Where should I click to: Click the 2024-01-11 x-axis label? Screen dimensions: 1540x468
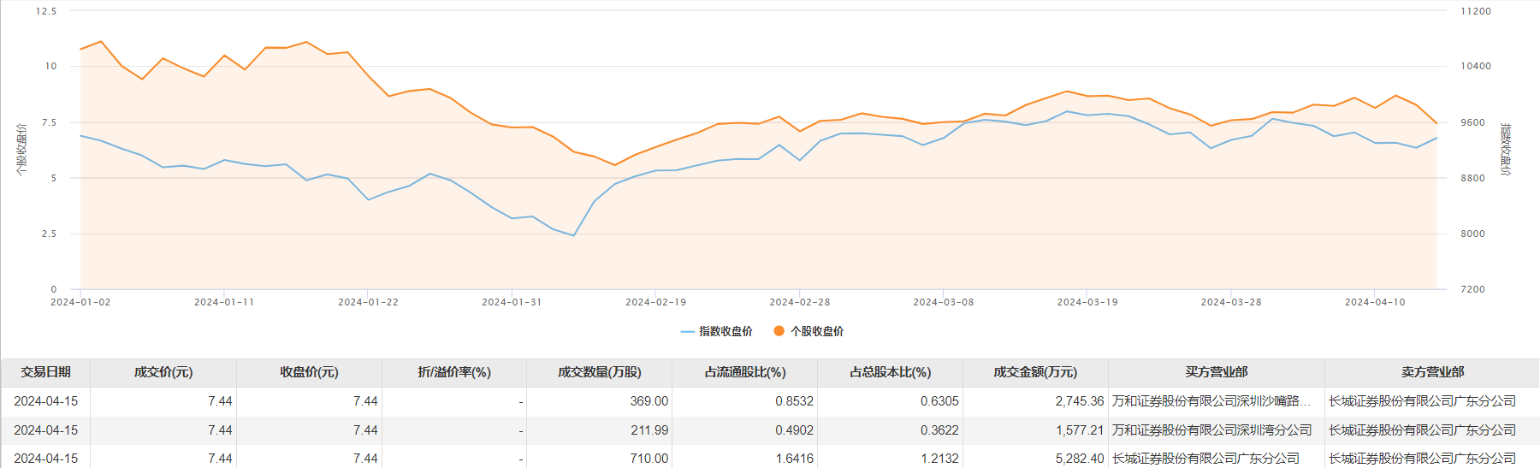[224, 302]
